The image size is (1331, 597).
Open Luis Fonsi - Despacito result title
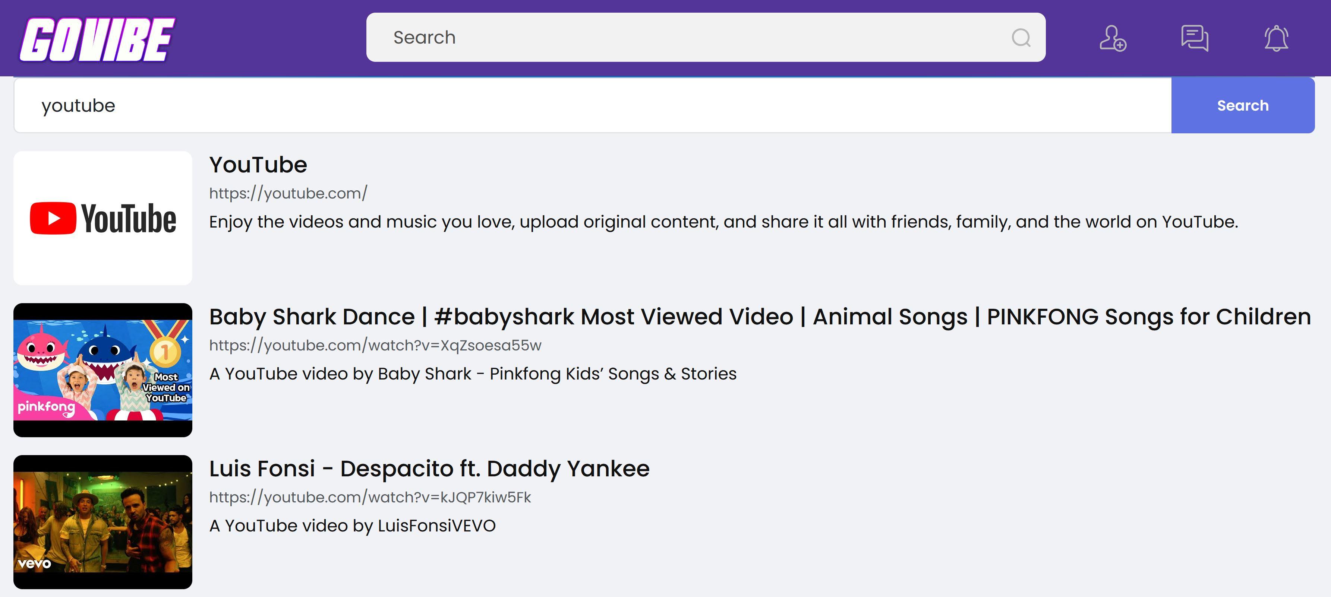429,469
